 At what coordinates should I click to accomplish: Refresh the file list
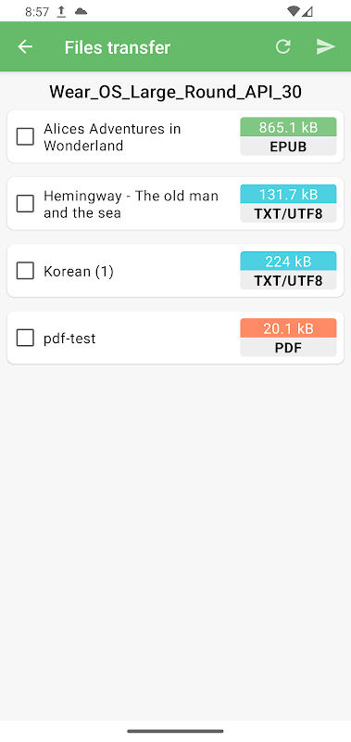coord(283,46)
